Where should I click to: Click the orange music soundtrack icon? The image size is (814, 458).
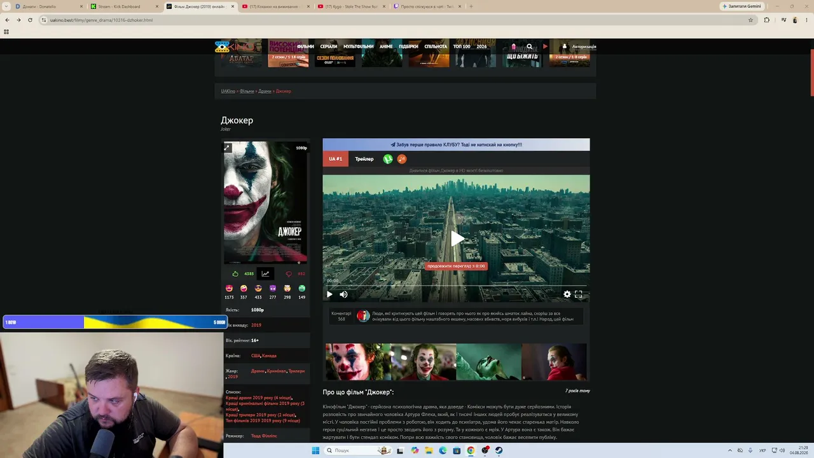[402, 159]
